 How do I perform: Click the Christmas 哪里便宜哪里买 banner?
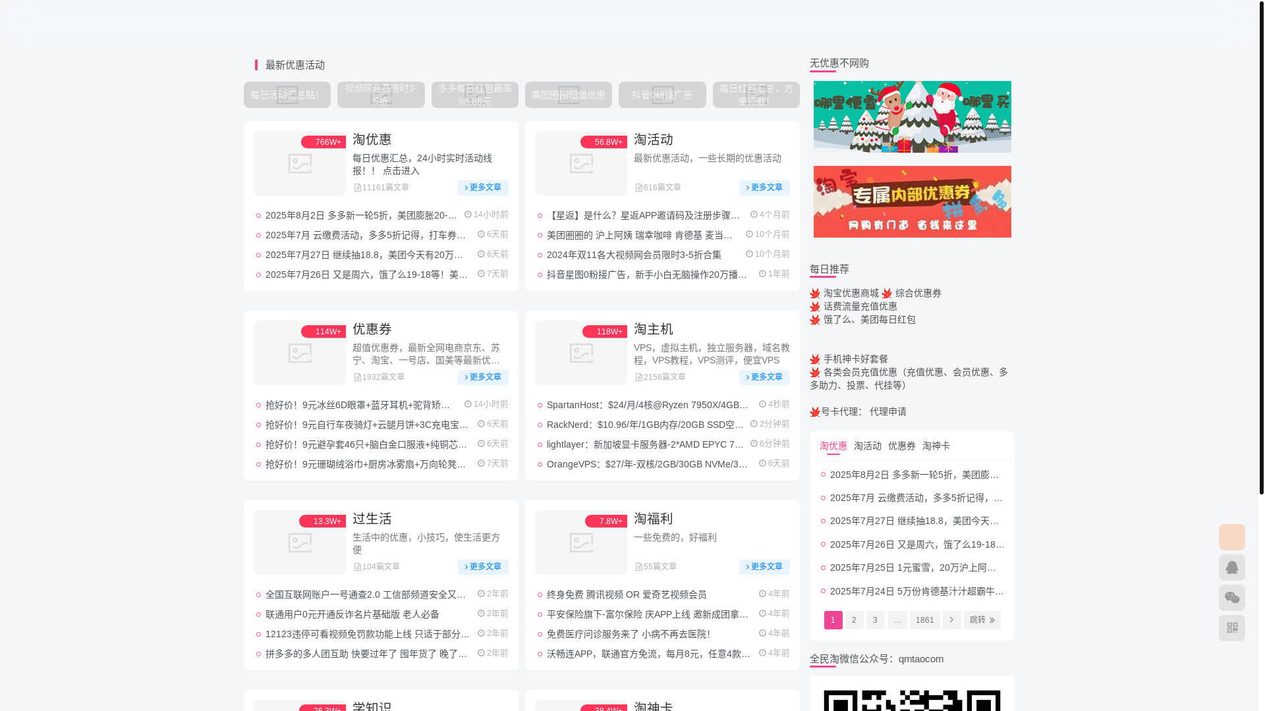point(912,117)
